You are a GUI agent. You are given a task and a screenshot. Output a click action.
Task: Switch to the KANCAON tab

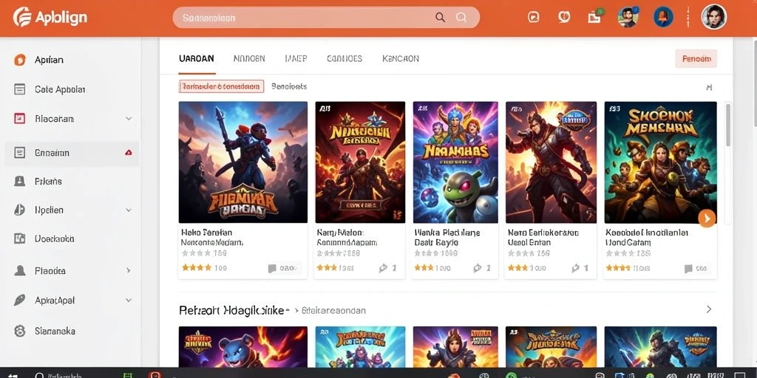pyautogui.click(x=401, y=59)
